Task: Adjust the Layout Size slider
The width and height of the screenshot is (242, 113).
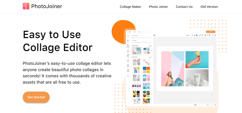Action: click(140, 38)
